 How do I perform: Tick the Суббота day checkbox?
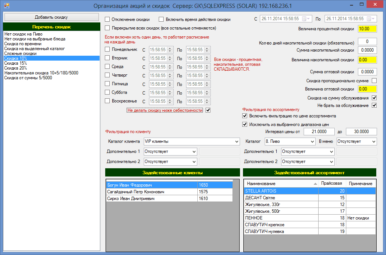pyautogui.click(x=107, y=92)
